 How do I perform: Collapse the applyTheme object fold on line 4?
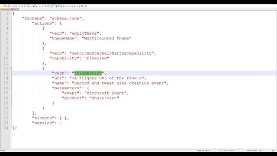click(11, 28)
